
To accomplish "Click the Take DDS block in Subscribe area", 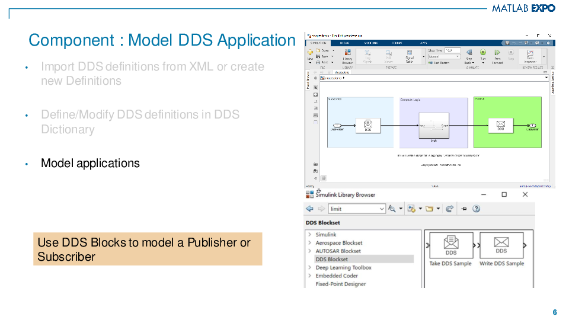I will point(368,126).
